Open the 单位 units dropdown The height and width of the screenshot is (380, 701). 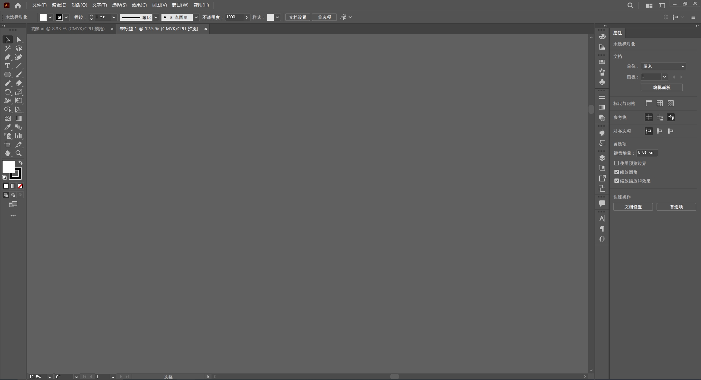point(663,66)
